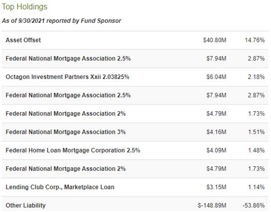Select the 1.48% percentage
Screen dimensions: 271x212
256,150
